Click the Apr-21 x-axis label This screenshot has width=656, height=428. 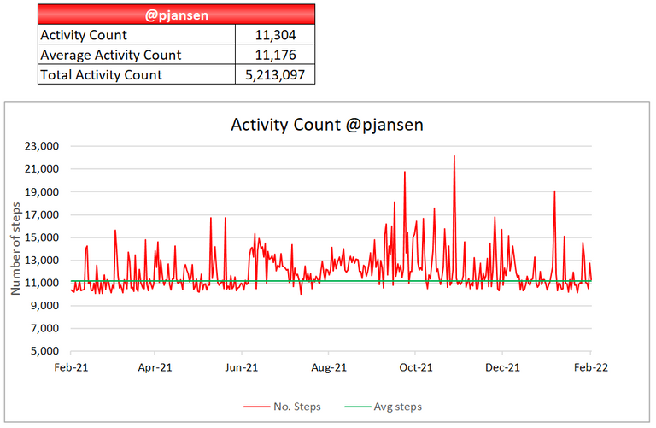(155, 367)
